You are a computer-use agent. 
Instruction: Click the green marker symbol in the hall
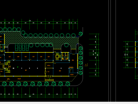click(x=18, y=67)
